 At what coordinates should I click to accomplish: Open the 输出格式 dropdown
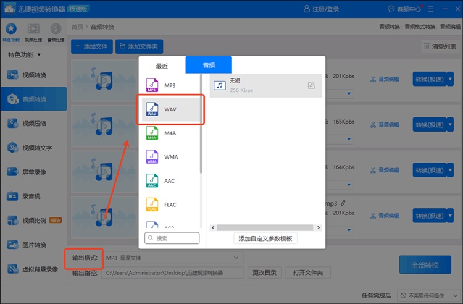(x=173, y=258)
